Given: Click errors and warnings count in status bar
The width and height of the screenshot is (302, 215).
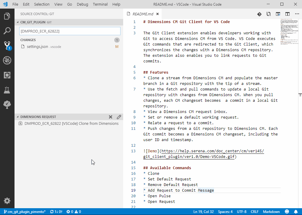Looking at the screenshot, I should pos(74,212).
